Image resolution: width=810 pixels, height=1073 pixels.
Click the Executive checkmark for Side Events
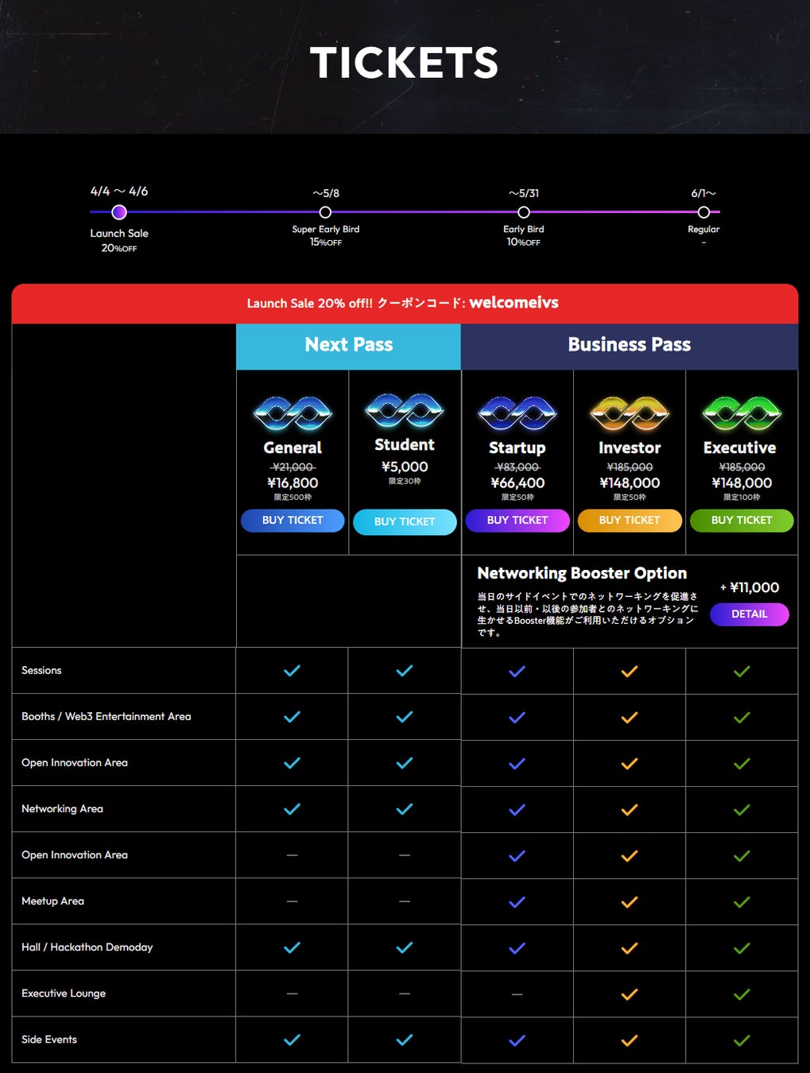[742, 1040]
